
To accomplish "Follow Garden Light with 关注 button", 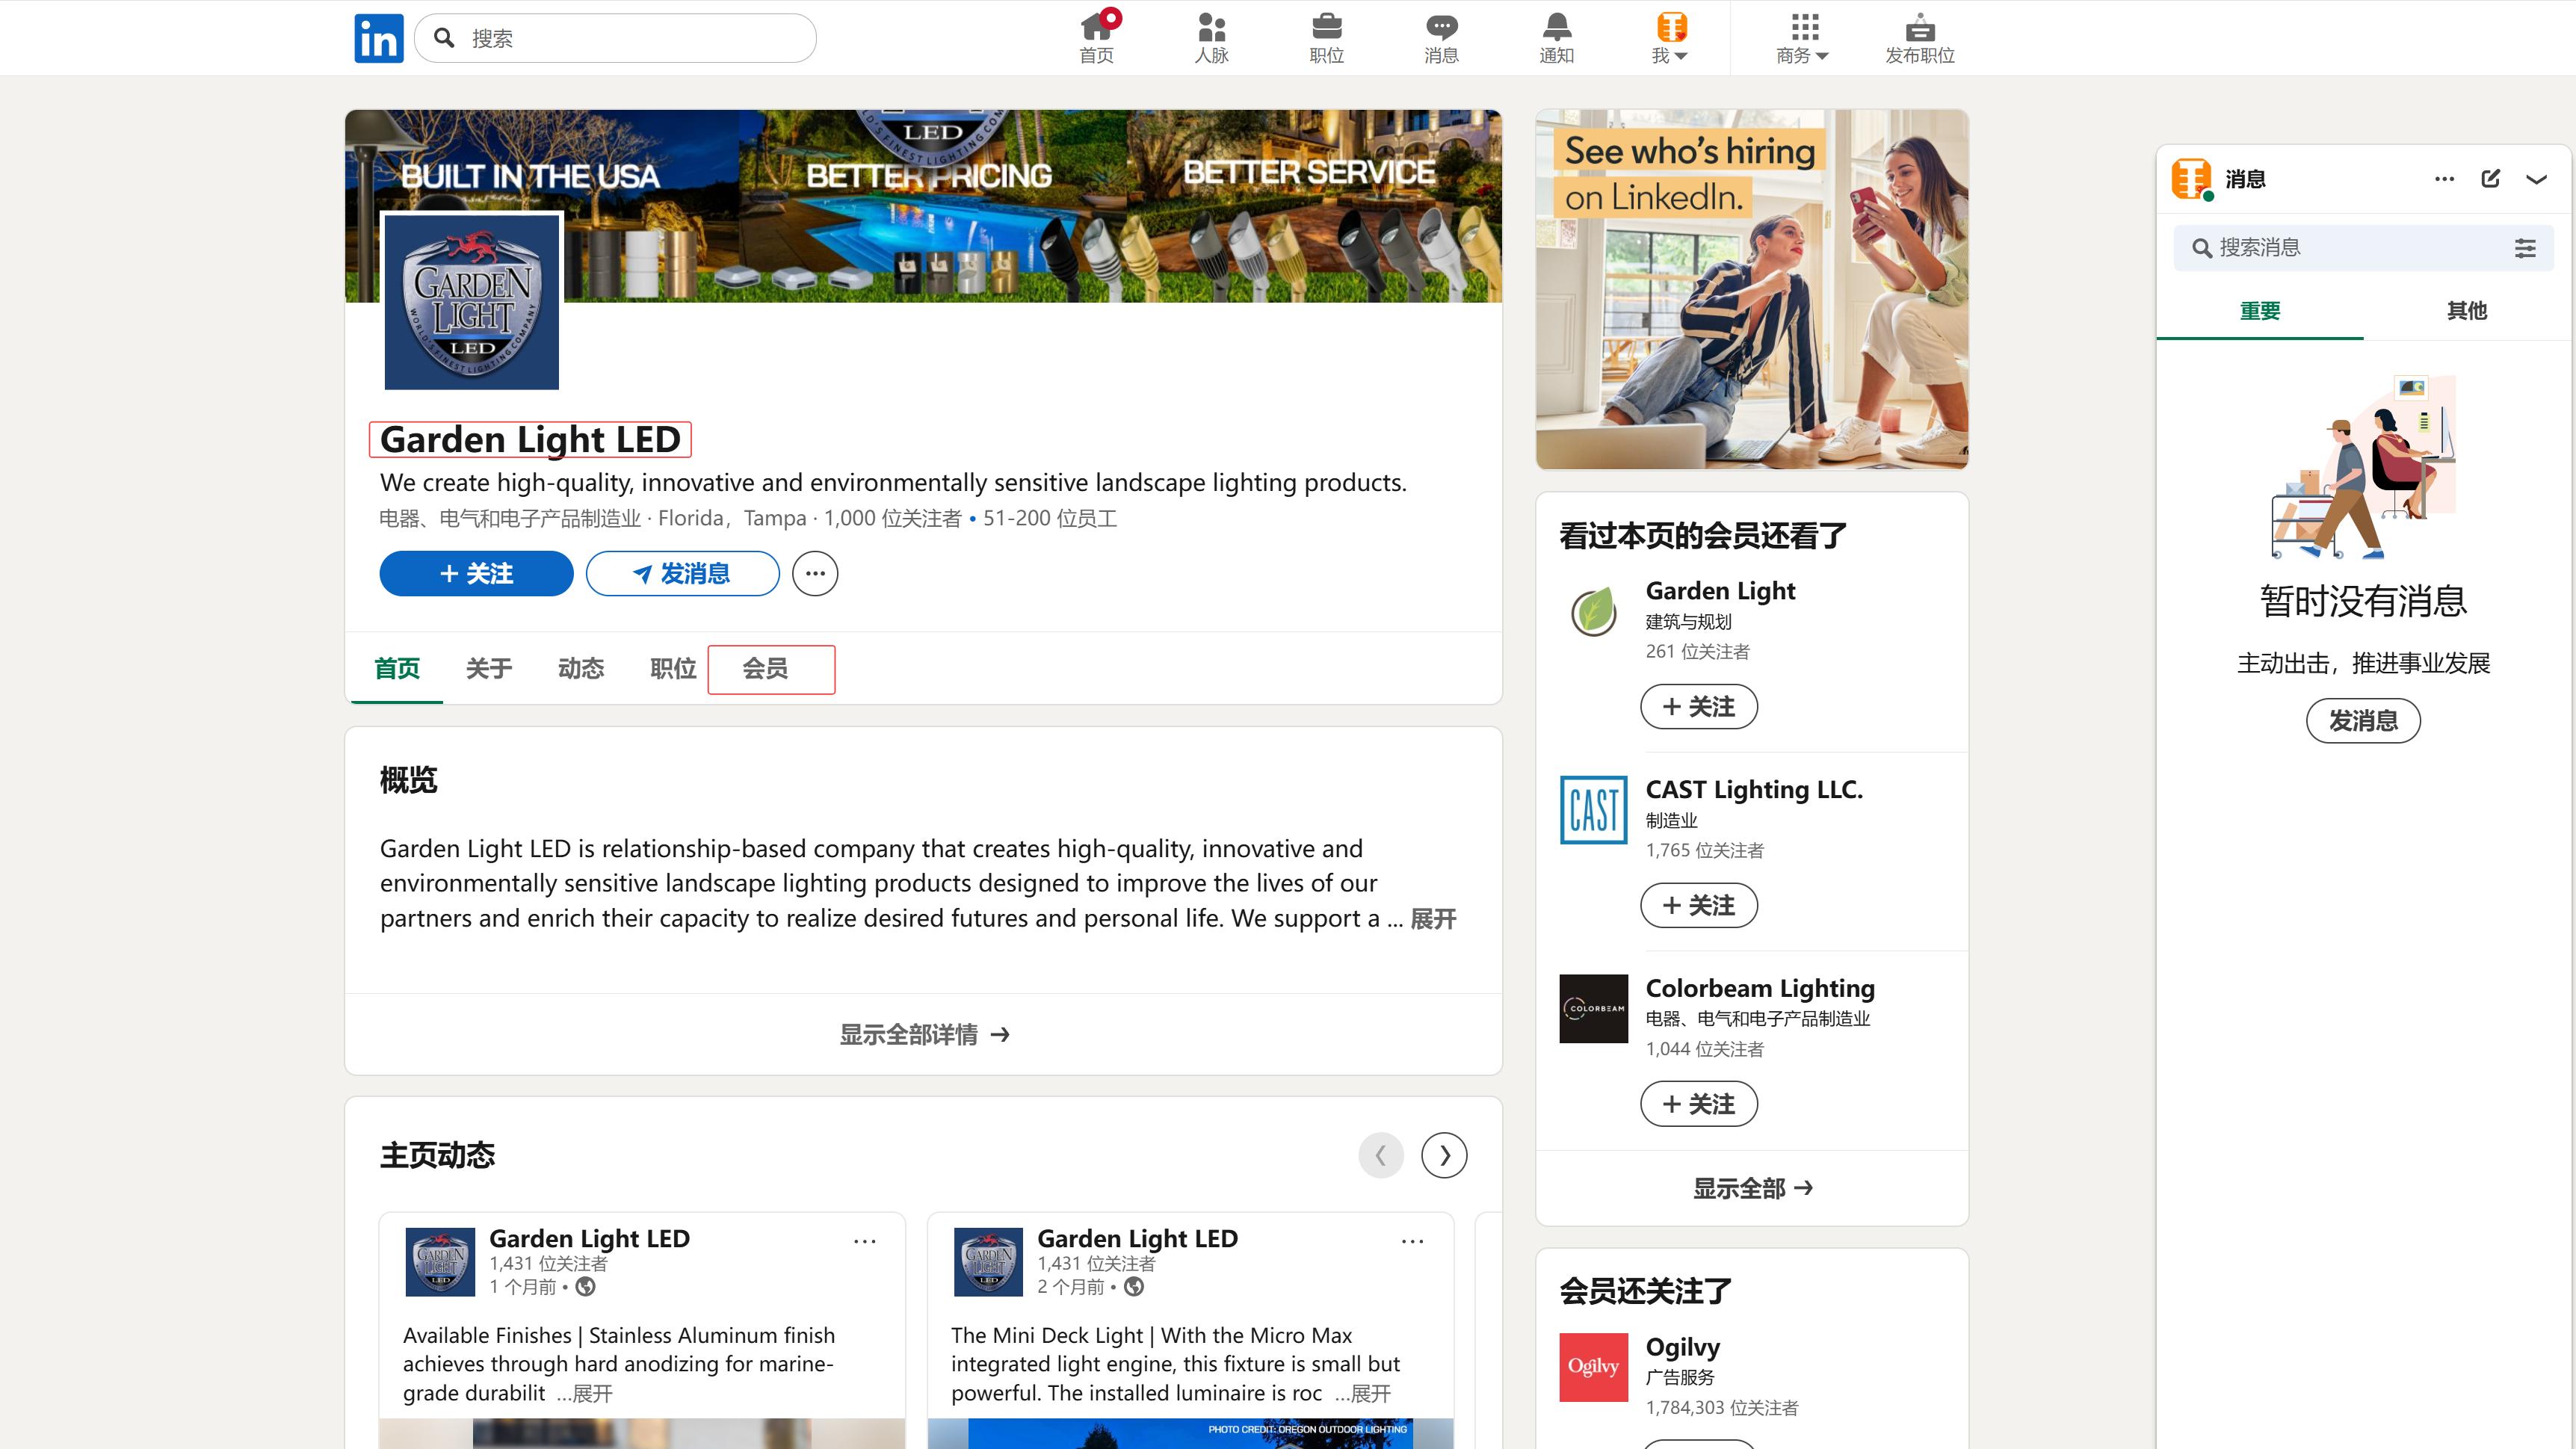I will click(x=1699, y=707).
